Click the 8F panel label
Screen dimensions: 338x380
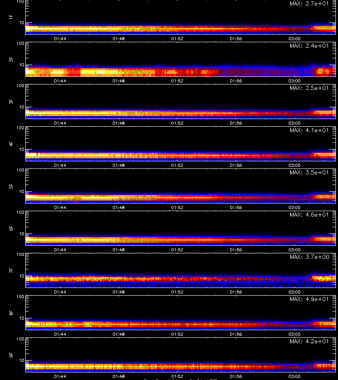[x=11, y=312]
